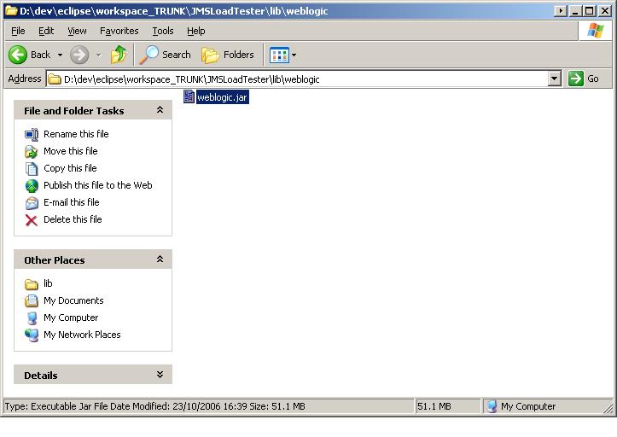
Task: Click the Forward arrow icon
Action: click(79, 55)
